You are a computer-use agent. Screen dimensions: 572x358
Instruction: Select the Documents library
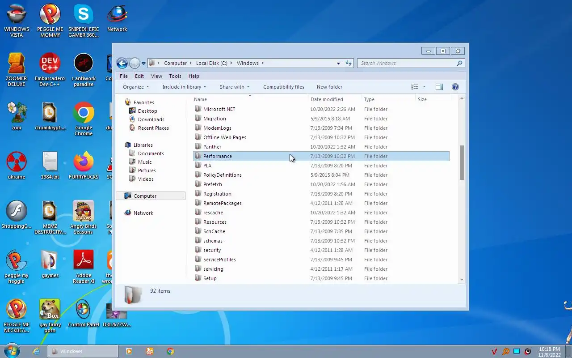[151, 153]
